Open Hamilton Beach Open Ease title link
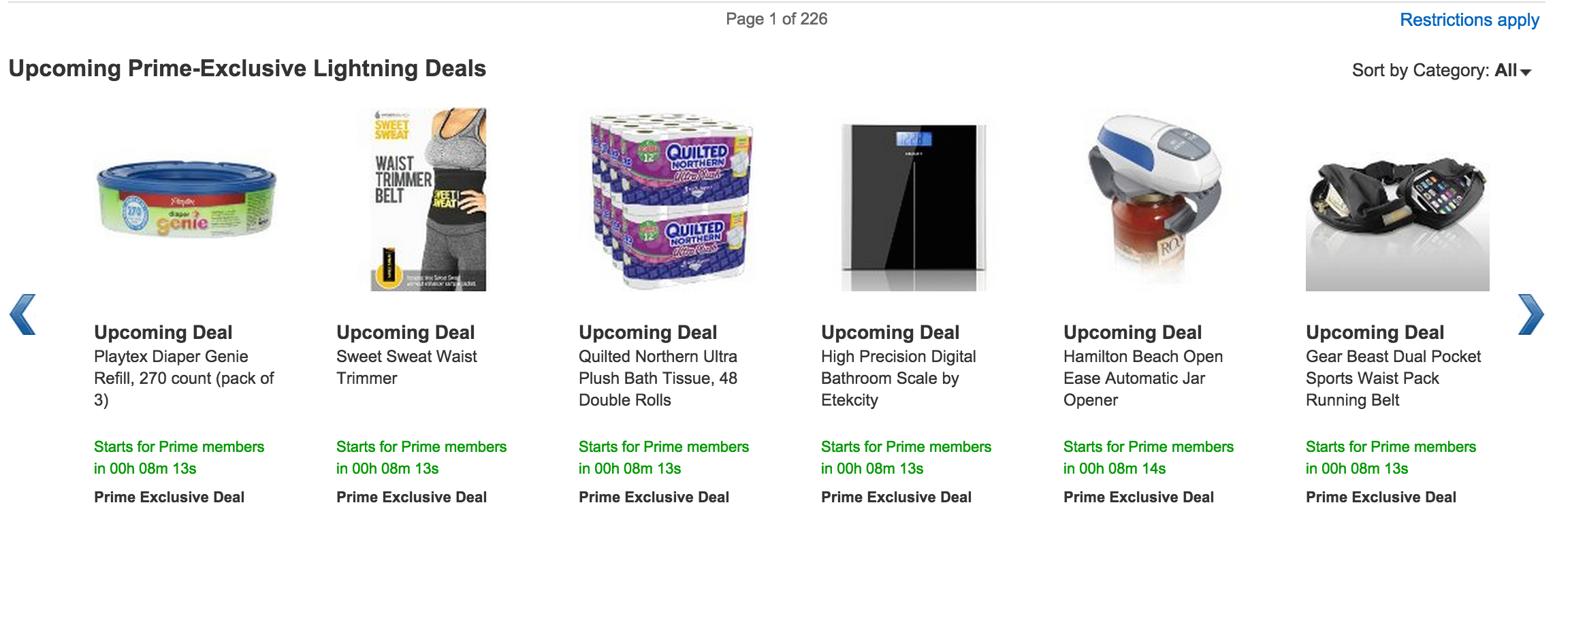1570x618 pixels. [1142, 378]
